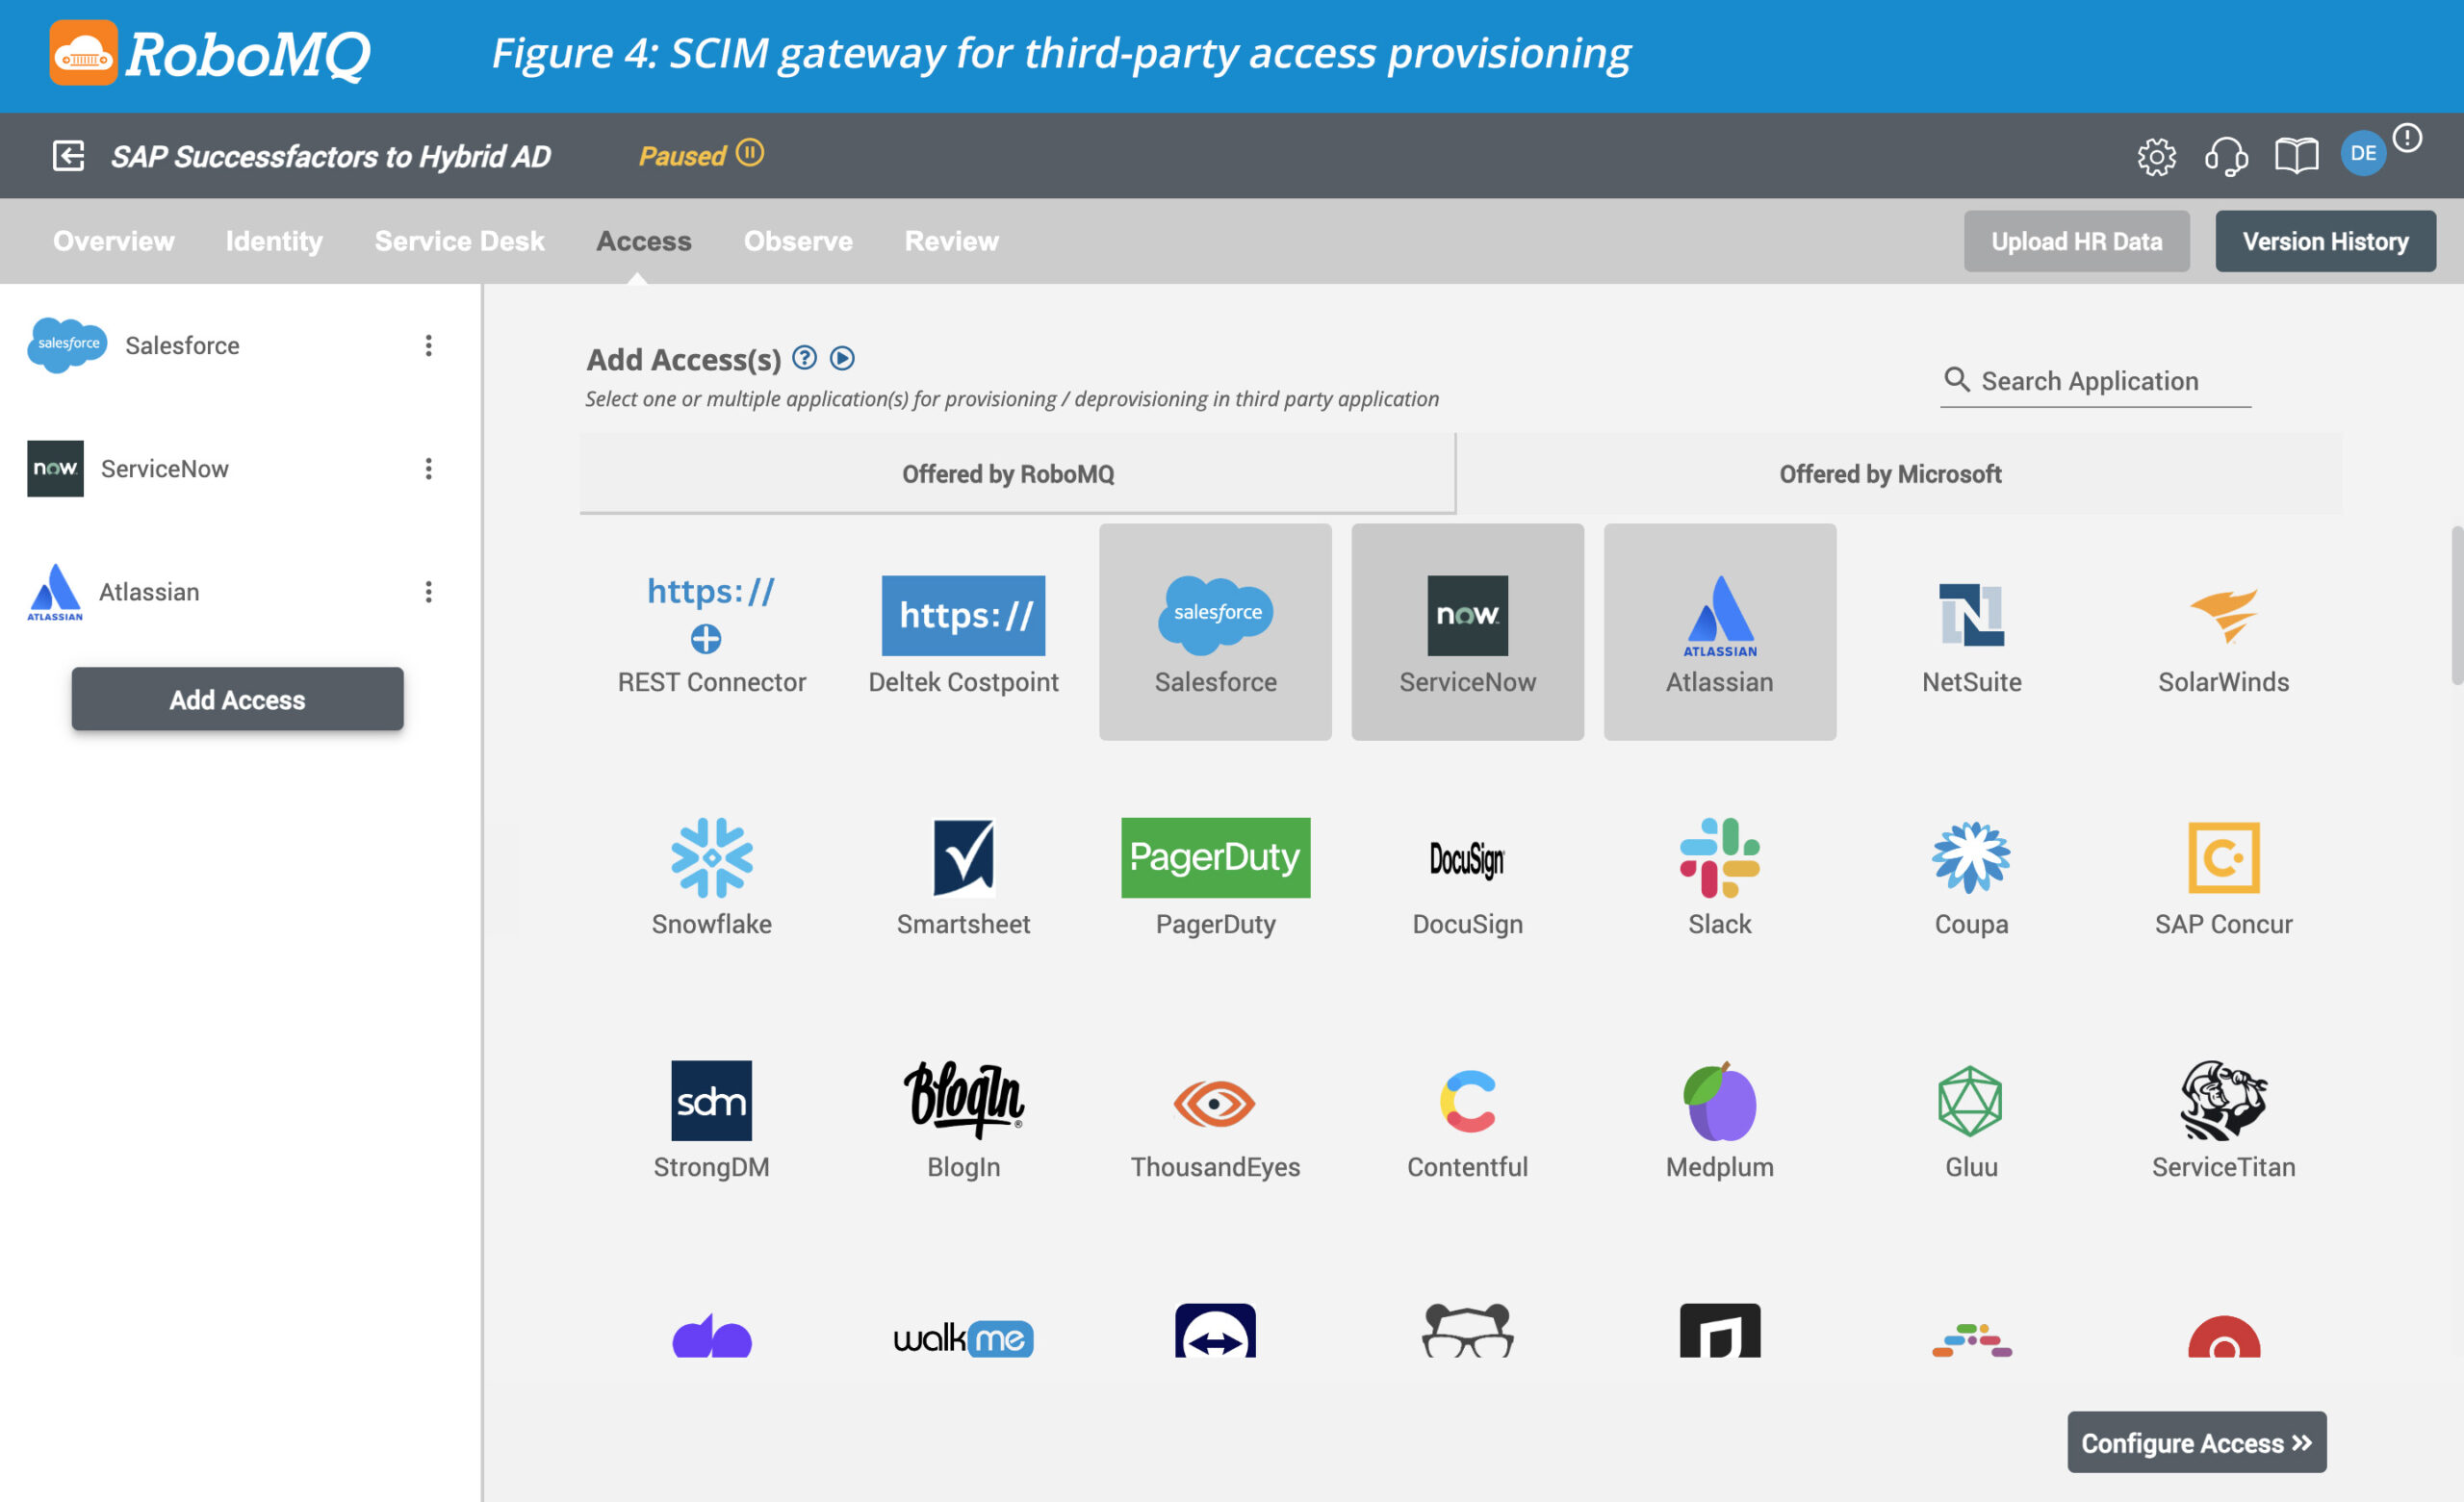Open options menu for Salesforce in sidebar
Screen dimensions: 2464x1502
[x=428, y=345]
